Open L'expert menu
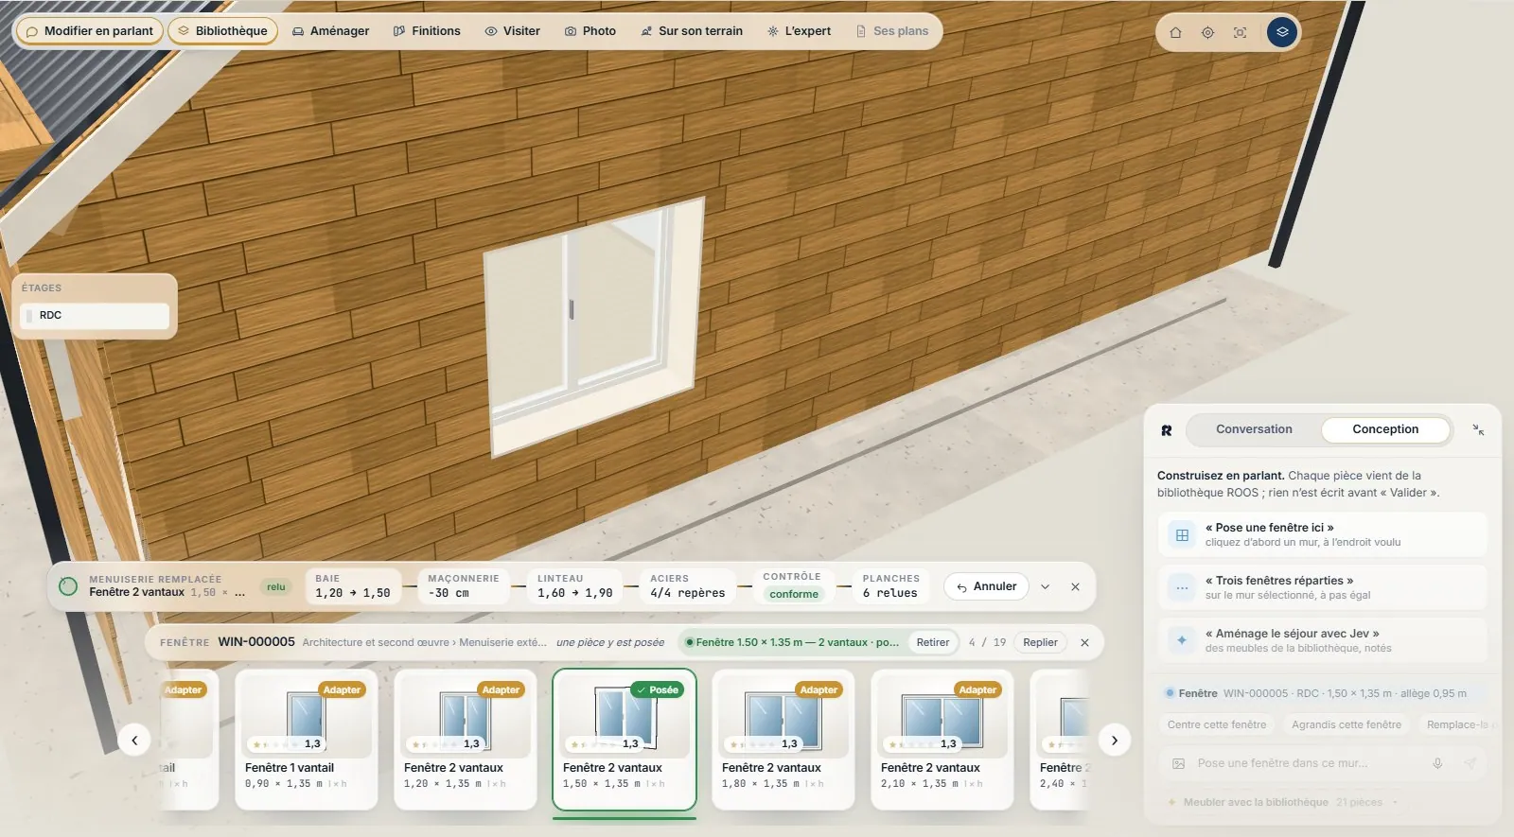 pos(800,31)
